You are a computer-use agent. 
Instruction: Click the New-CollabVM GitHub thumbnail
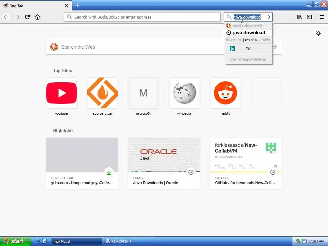coord(246,155)
